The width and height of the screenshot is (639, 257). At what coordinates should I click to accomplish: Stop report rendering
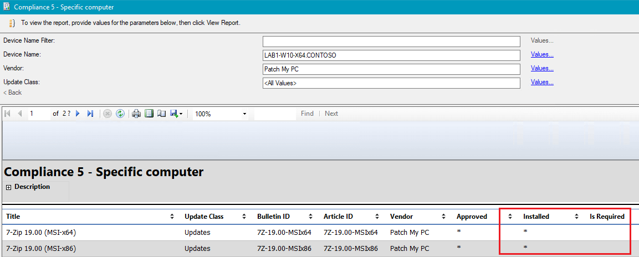(108, 114)
